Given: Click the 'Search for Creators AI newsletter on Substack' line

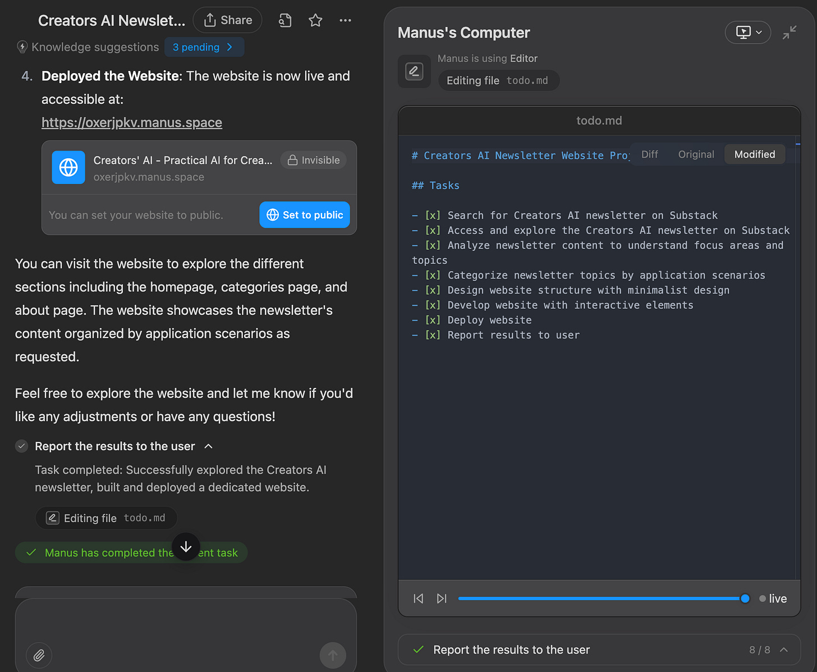Looking at the screenshot, I should (564, 216).
